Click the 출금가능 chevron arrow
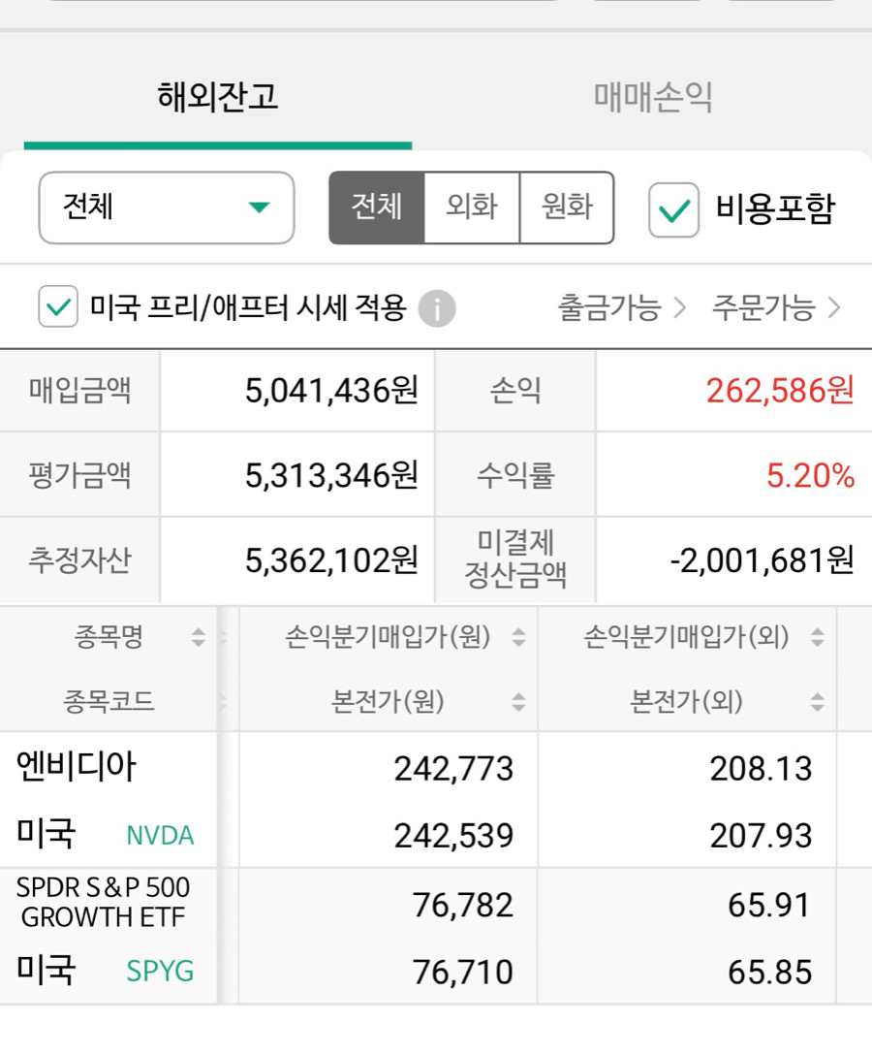 pos(680,308)
